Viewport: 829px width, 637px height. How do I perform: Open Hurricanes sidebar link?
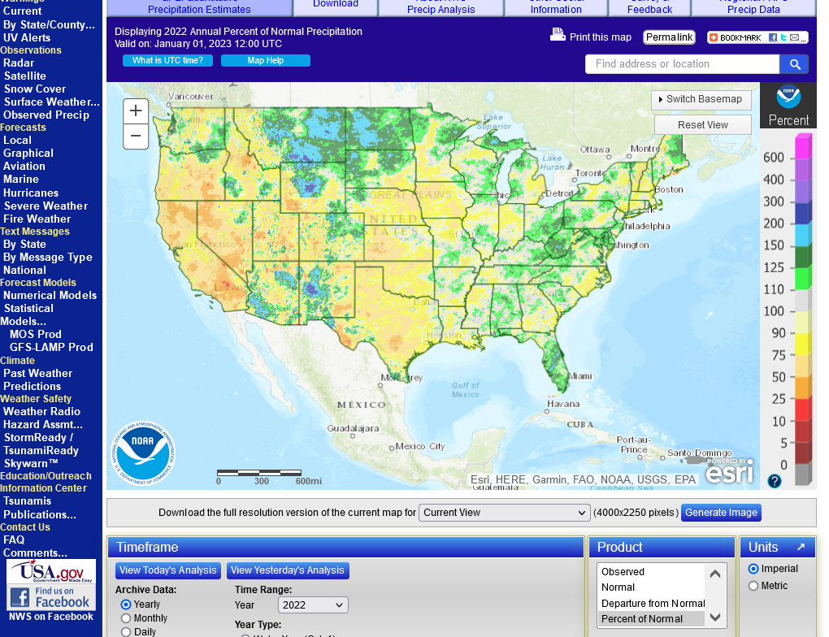coord(31,193)
